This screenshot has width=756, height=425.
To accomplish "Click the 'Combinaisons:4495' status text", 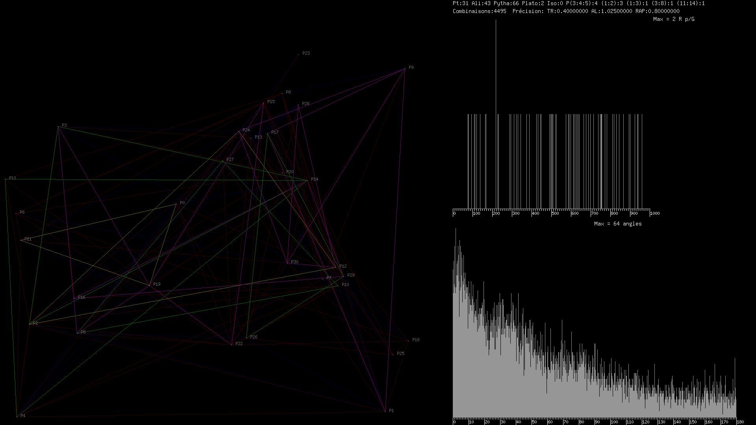I will [479, 11].
